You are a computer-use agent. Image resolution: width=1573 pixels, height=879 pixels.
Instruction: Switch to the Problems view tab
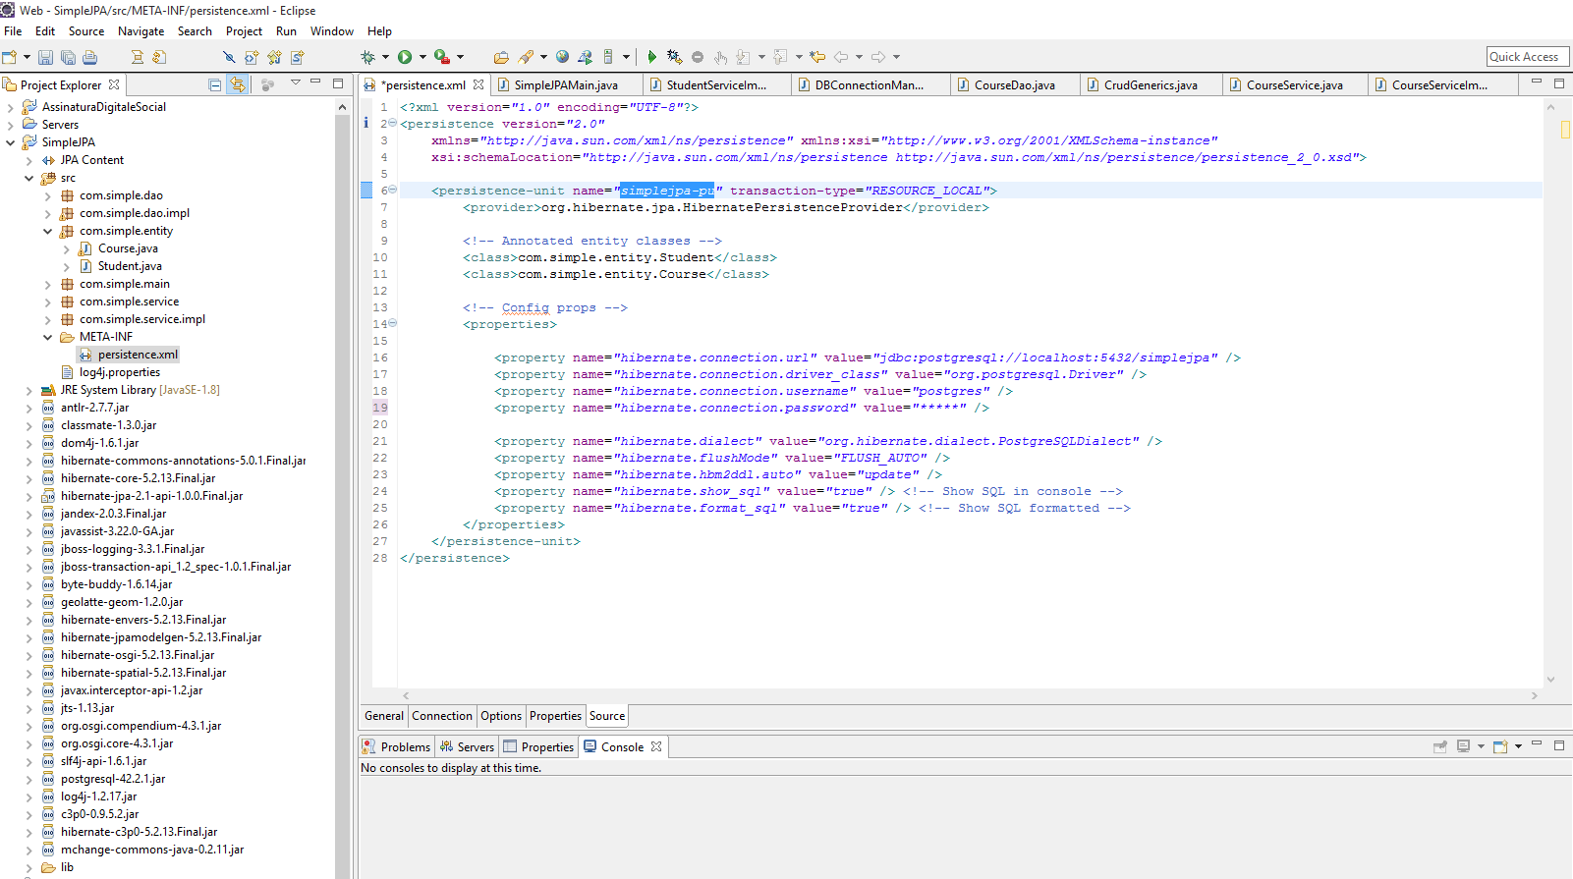pos(405,747)
